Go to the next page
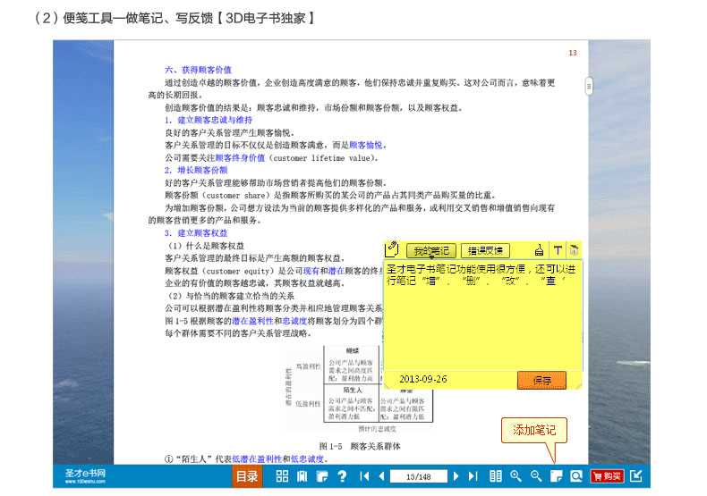This screenshot has width=707, height=496. click(456, 476)
